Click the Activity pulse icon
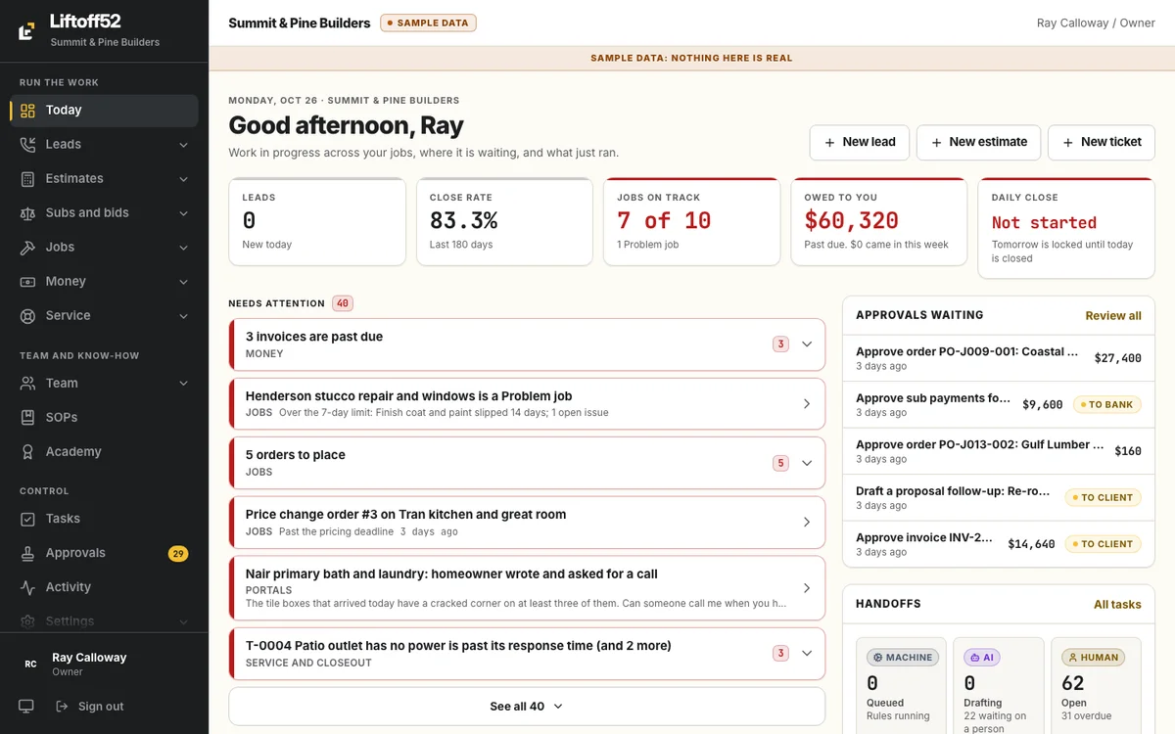Viewport: 1175px width, 734px height. coord(27,587)
